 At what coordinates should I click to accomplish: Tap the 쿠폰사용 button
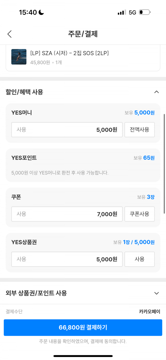click(x=139, y=214)
